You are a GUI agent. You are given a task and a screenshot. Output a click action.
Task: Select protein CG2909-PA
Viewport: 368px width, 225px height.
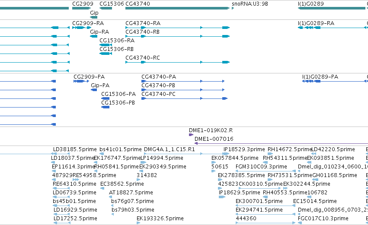point(81,81)
